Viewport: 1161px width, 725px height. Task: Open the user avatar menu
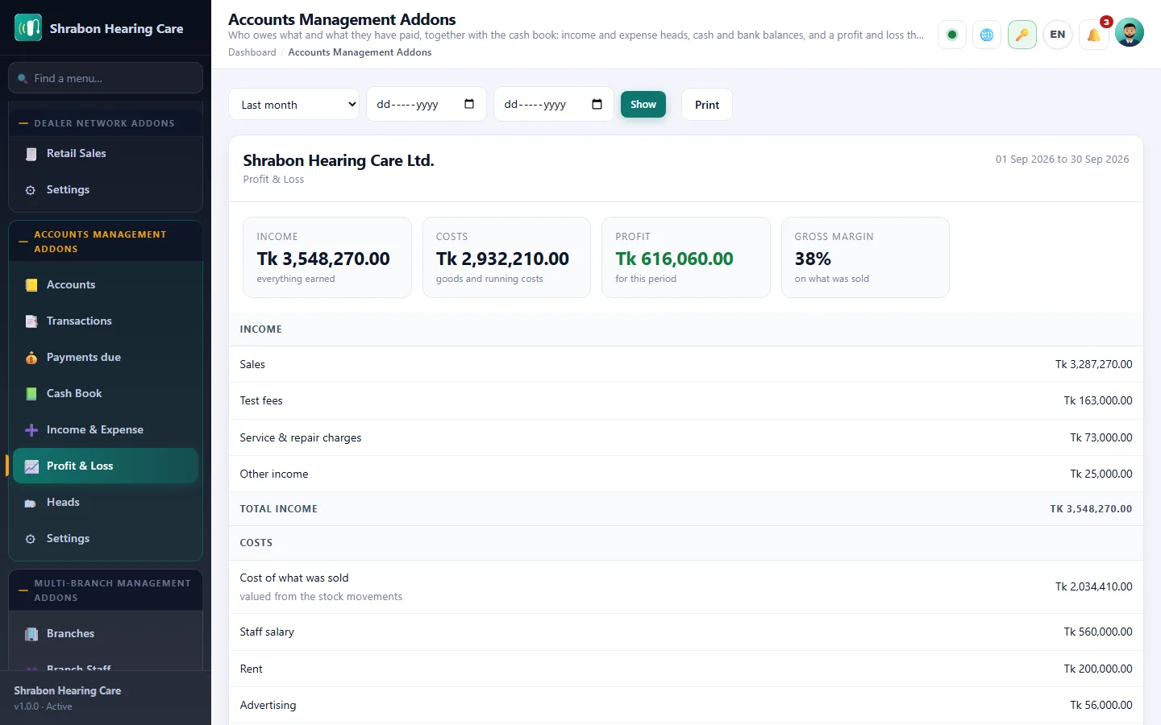coord(1130,33)
